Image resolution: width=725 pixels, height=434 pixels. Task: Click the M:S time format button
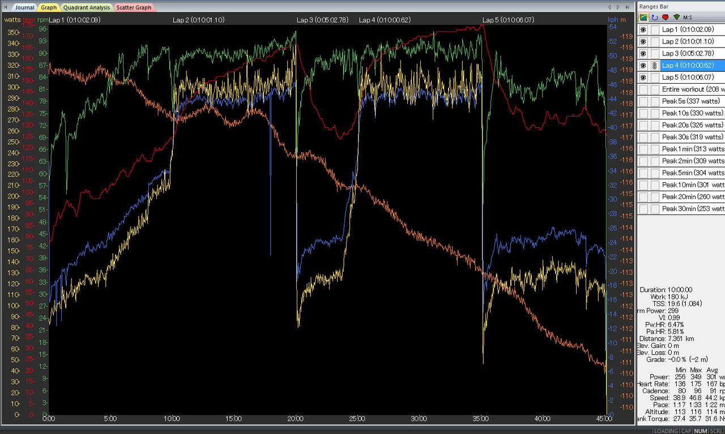click(688, 18)
